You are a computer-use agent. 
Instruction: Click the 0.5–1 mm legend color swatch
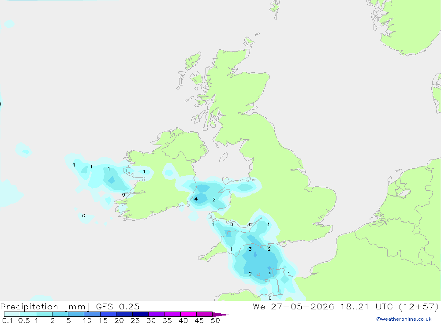(28, 314)
